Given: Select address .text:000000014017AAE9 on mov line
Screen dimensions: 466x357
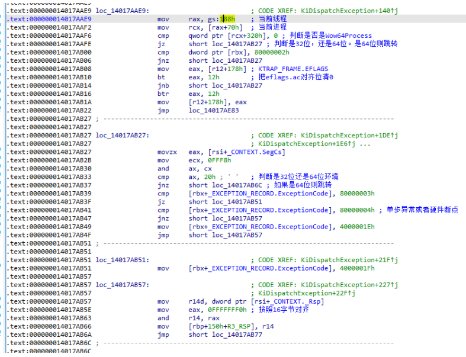Looking at the screenshot, I should click(49, 19).
